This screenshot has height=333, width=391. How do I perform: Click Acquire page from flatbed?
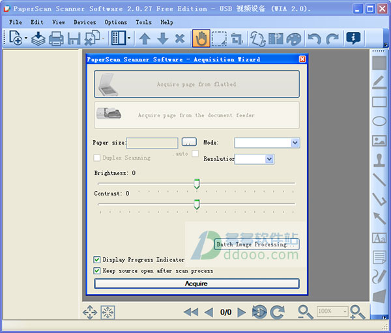[197, 84]
